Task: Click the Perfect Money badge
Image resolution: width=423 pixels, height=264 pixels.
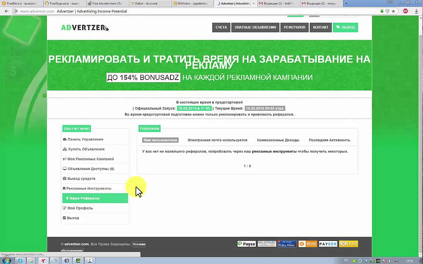Action: tap(287, 244)
